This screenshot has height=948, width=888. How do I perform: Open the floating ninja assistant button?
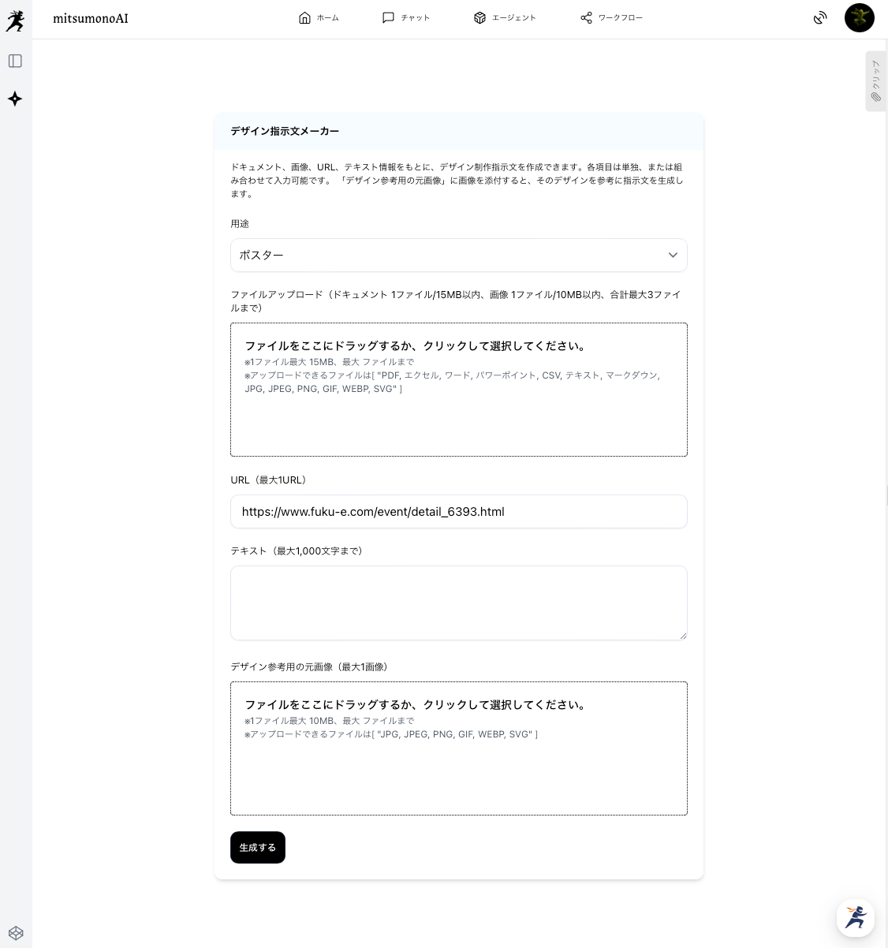coord(855,917)
